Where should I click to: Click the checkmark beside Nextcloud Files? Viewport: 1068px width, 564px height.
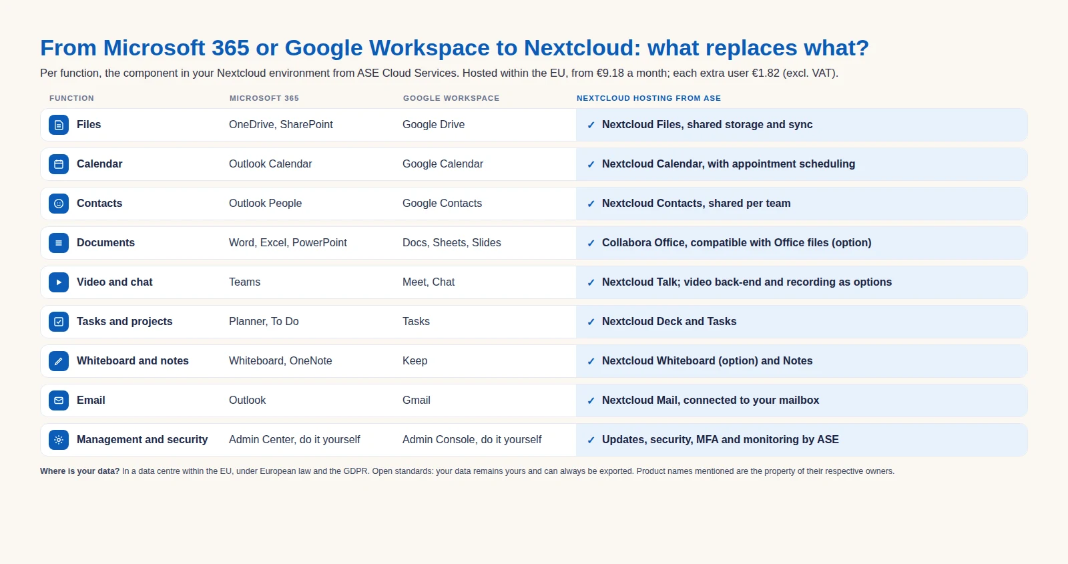click(x=591, y=125)
